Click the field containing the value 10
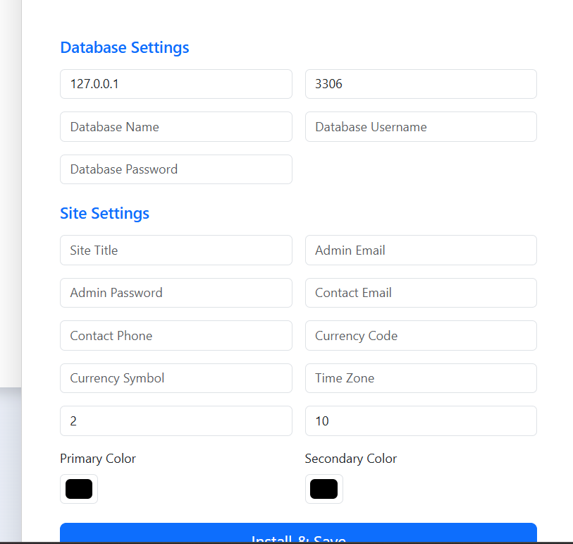Image resolution: width=573 pixels, height=544 pixels. (x=420, y=421)
